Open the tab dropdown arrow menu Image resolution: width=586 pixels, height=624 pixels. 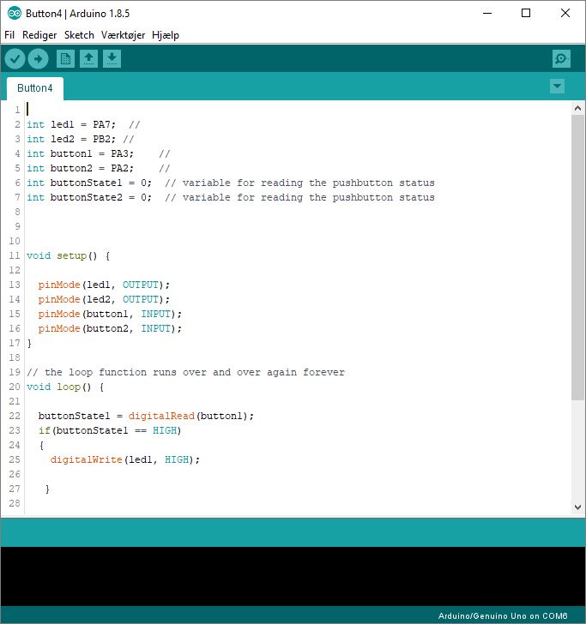(x=557, y=86)
